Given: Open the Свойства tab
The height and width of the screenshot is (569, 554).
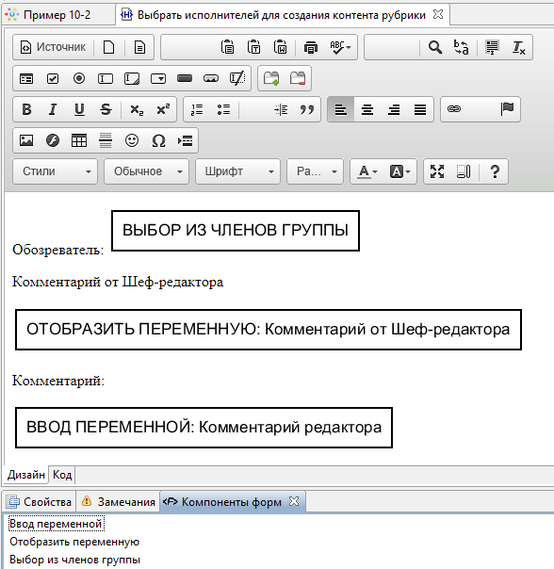Looking at the screenshot, I should click(40, 502).
